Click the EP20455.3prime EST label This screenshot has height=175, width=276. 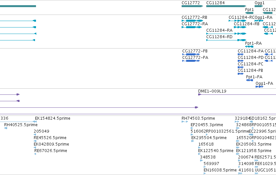(207, 125)
